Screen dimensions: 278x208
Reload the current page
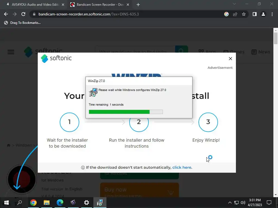pos(23,14)
